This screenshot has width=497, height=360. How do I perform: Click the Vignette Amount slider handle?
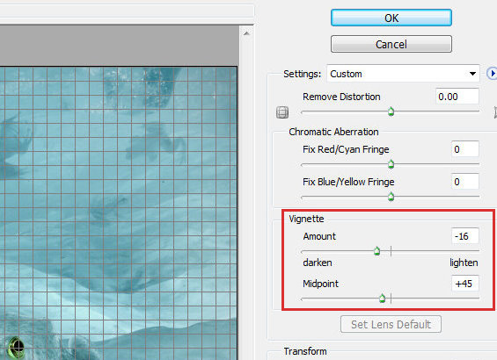pos(376,251)
